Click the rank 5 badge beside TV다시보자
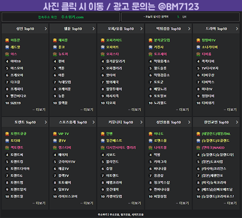The width and height of the screenshot is (242, 218). [x=198, y=68]
